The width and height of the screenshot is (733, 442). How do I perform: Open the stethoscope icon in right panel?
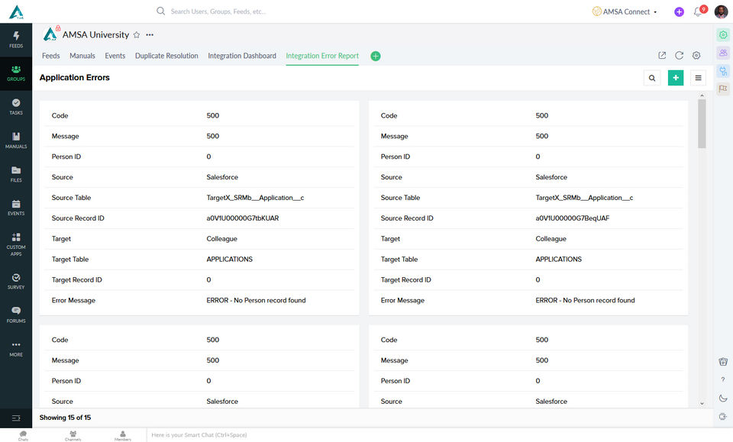[x=723, y=71]
